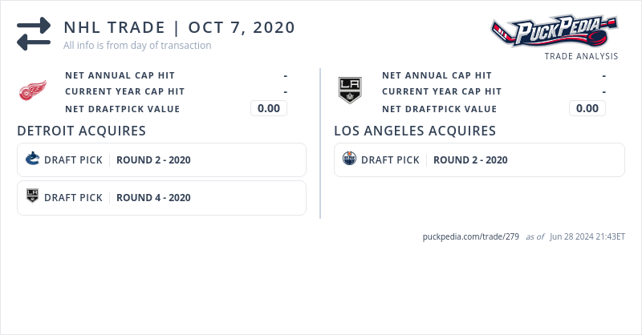Click Los Angeles' net draftpick value 0.00 box
The image size is (642, 335).
coord(587,108)
